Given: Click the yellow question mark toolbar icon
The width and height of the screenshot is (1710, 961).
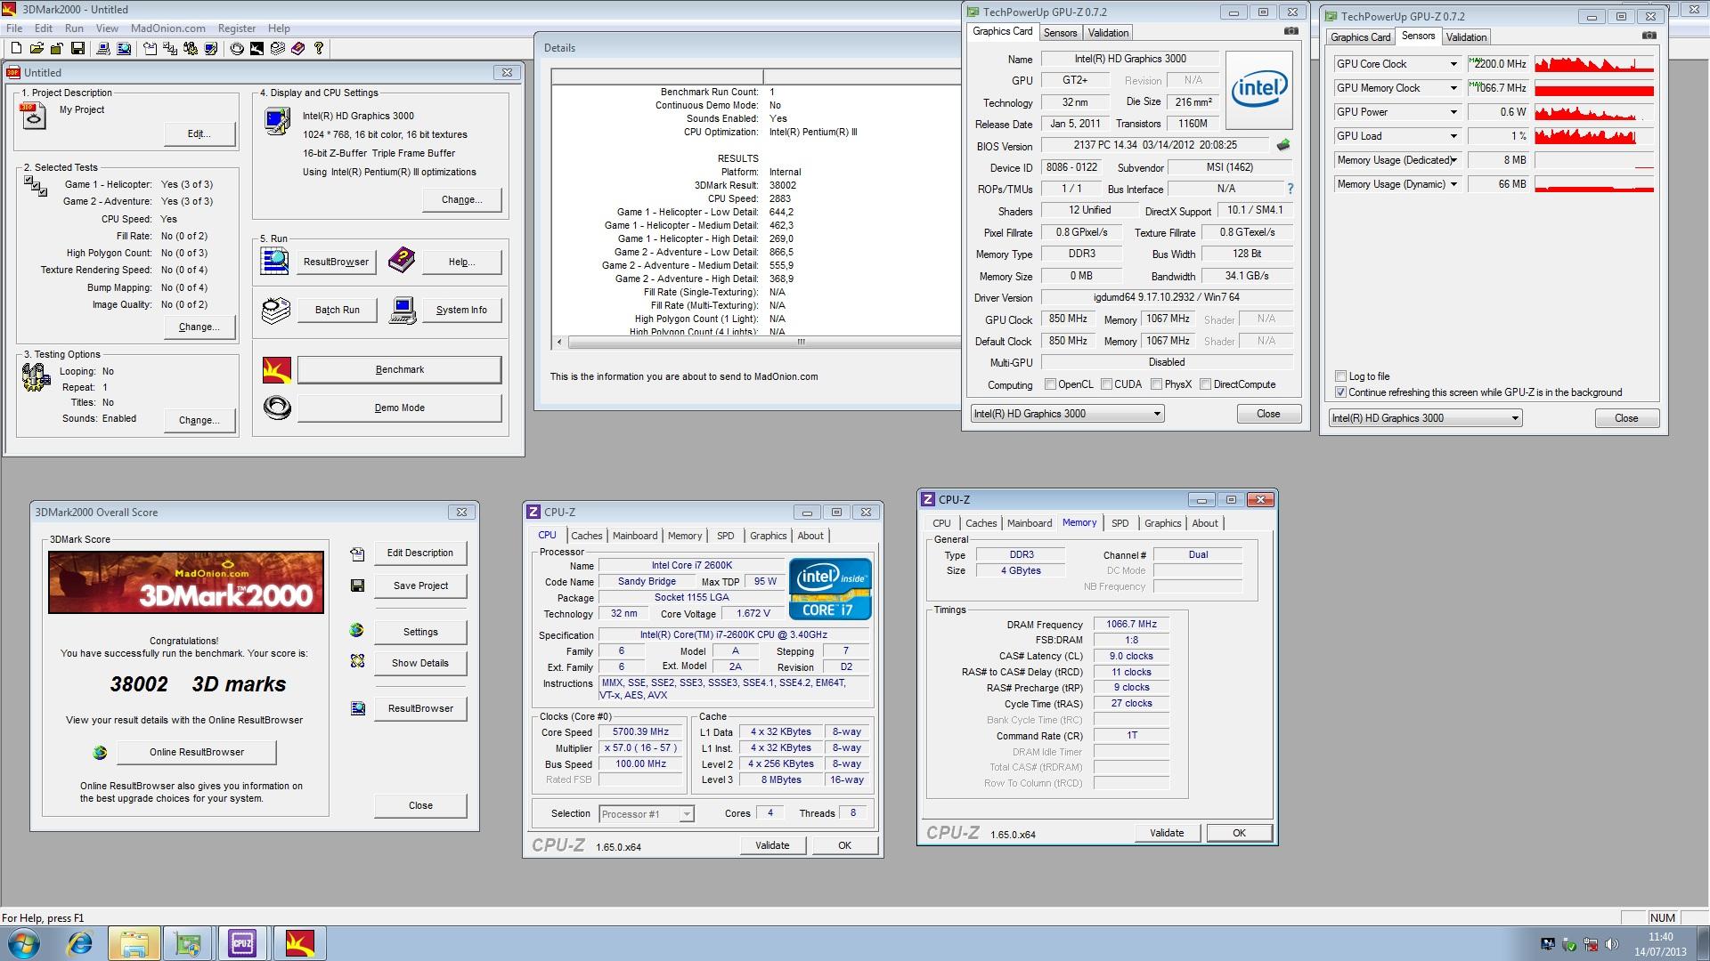Looking at the screenshot, I should (x=319, y=48).
